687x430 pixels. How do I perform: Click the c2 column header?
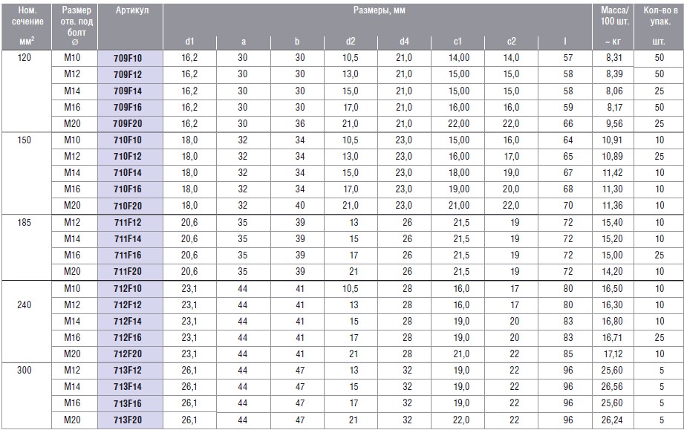(x=511, y=42)
